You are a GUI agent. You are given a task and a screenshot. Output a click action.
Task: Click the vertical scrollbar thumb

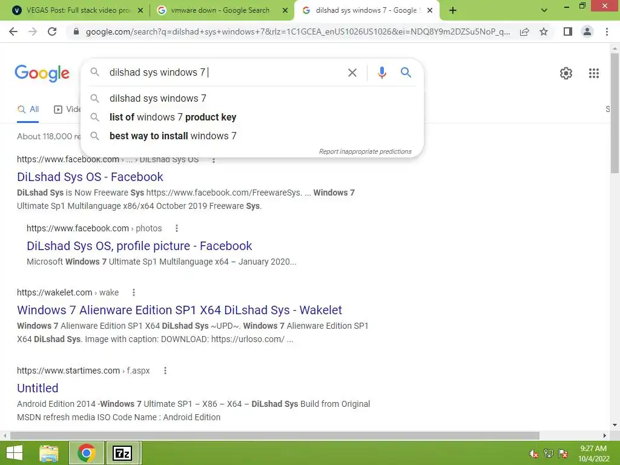tap(614, 113)
